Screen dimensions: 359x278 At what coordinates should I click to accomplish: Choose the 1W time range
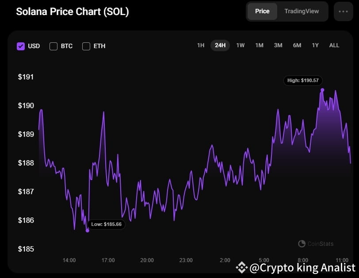[x=240, y=45]
